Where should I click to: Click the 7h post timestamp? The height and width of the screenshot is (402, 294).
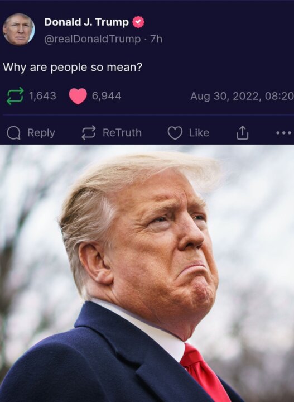(156, 39)
